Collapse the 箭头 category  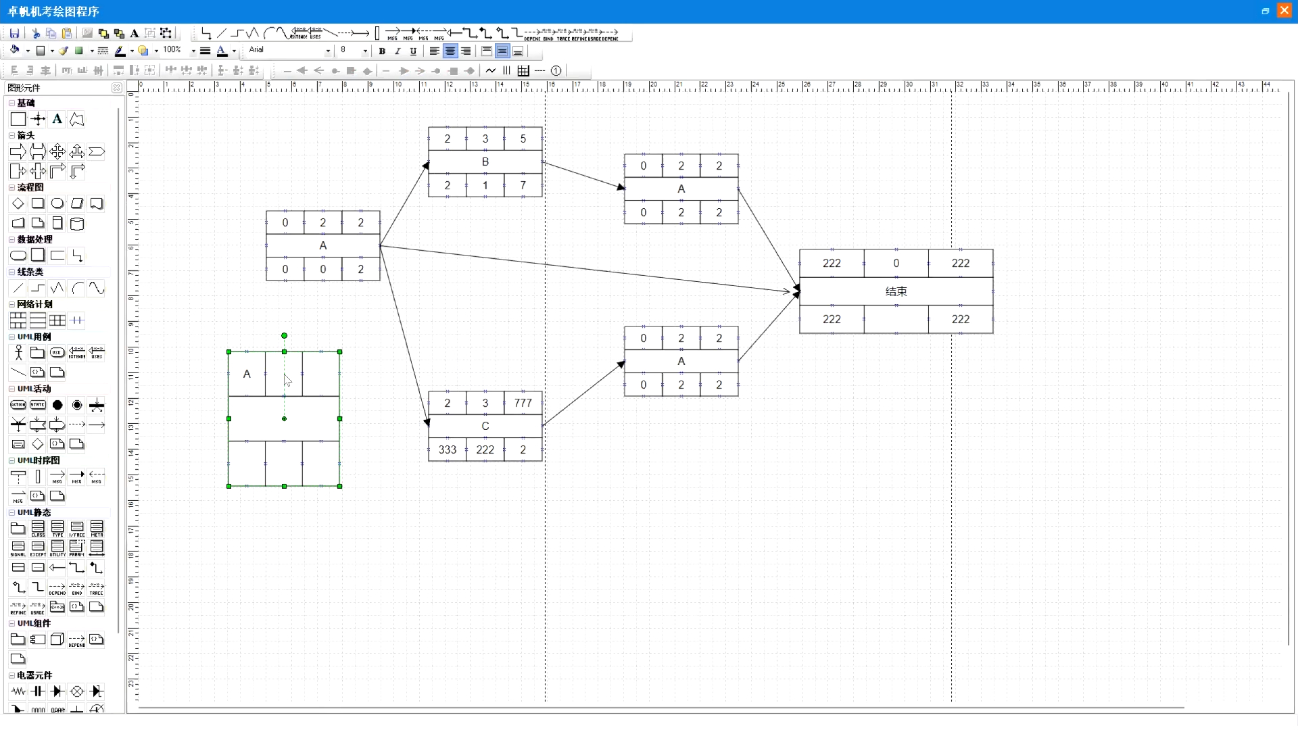click(x=11, y=135)
